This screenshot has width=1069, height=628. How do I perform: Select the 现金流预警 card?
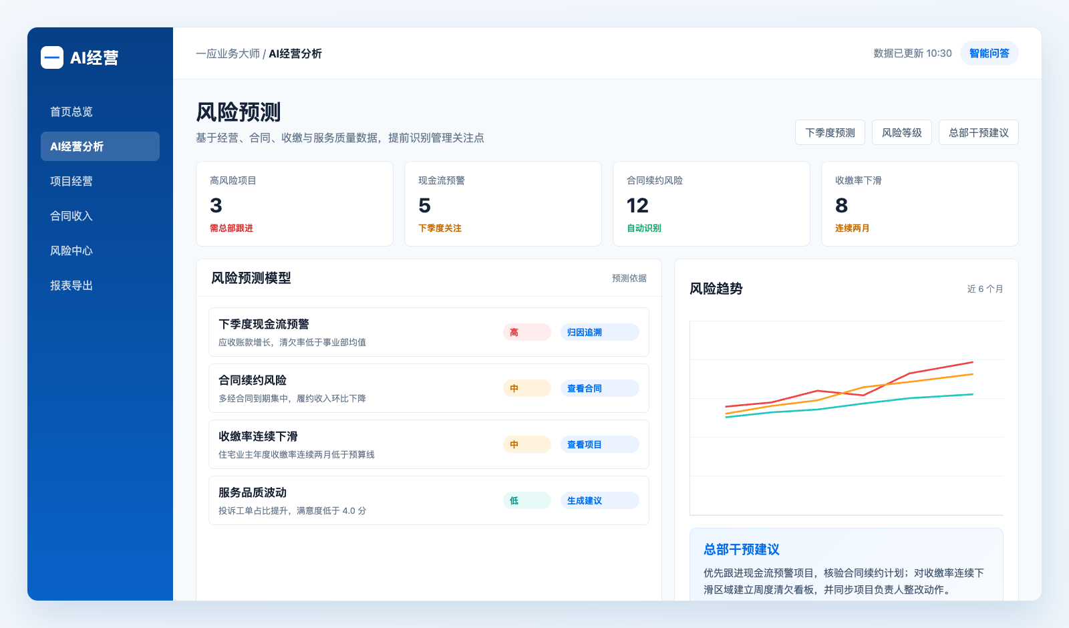(x=503, y=204)
